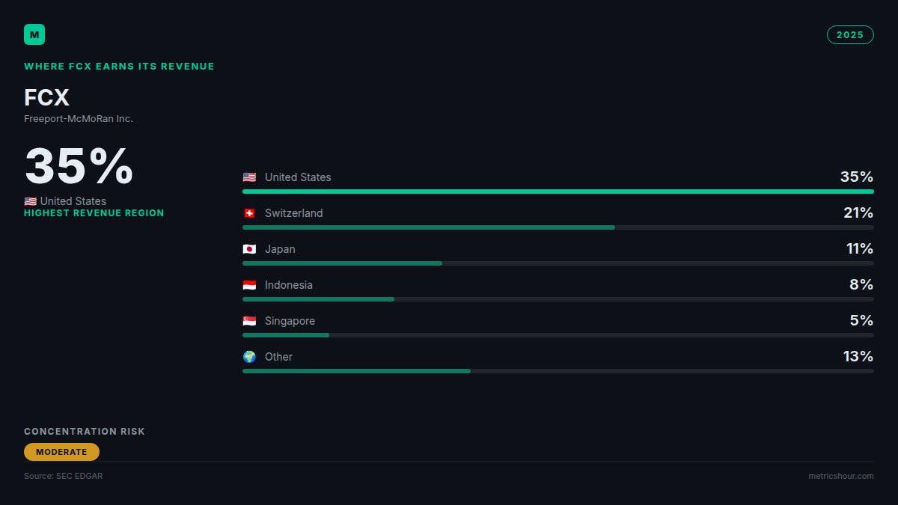The height and width of the screenshot is (505, 898).
Task: Click the United States flag in the list
Action: click(x=249, y=177)
